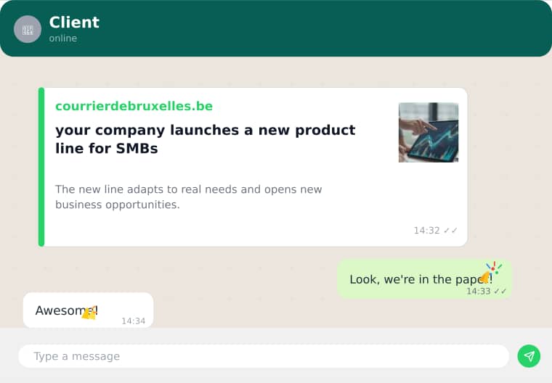The width and height of the screenshot is (552, 383).
Task: Open the Client contact name in header
Action: click(74, 22)
